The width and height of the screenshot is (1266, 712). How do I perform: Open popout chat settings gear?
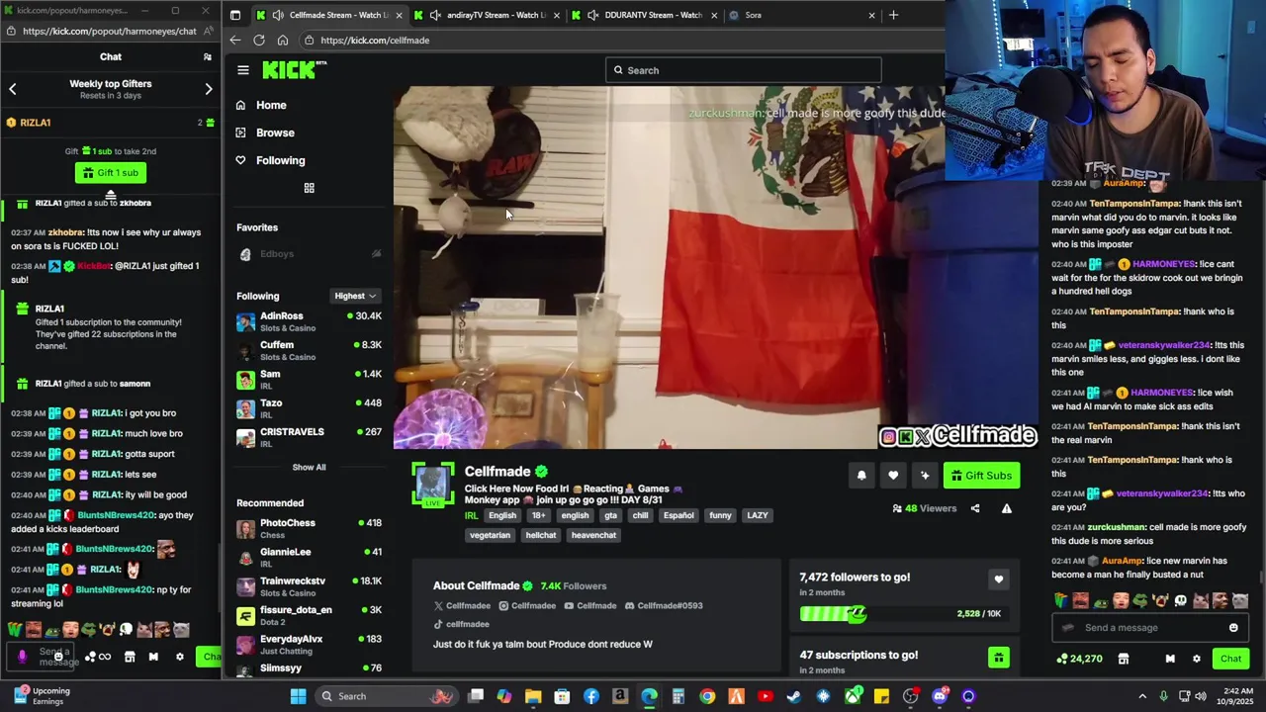point(179,657)
